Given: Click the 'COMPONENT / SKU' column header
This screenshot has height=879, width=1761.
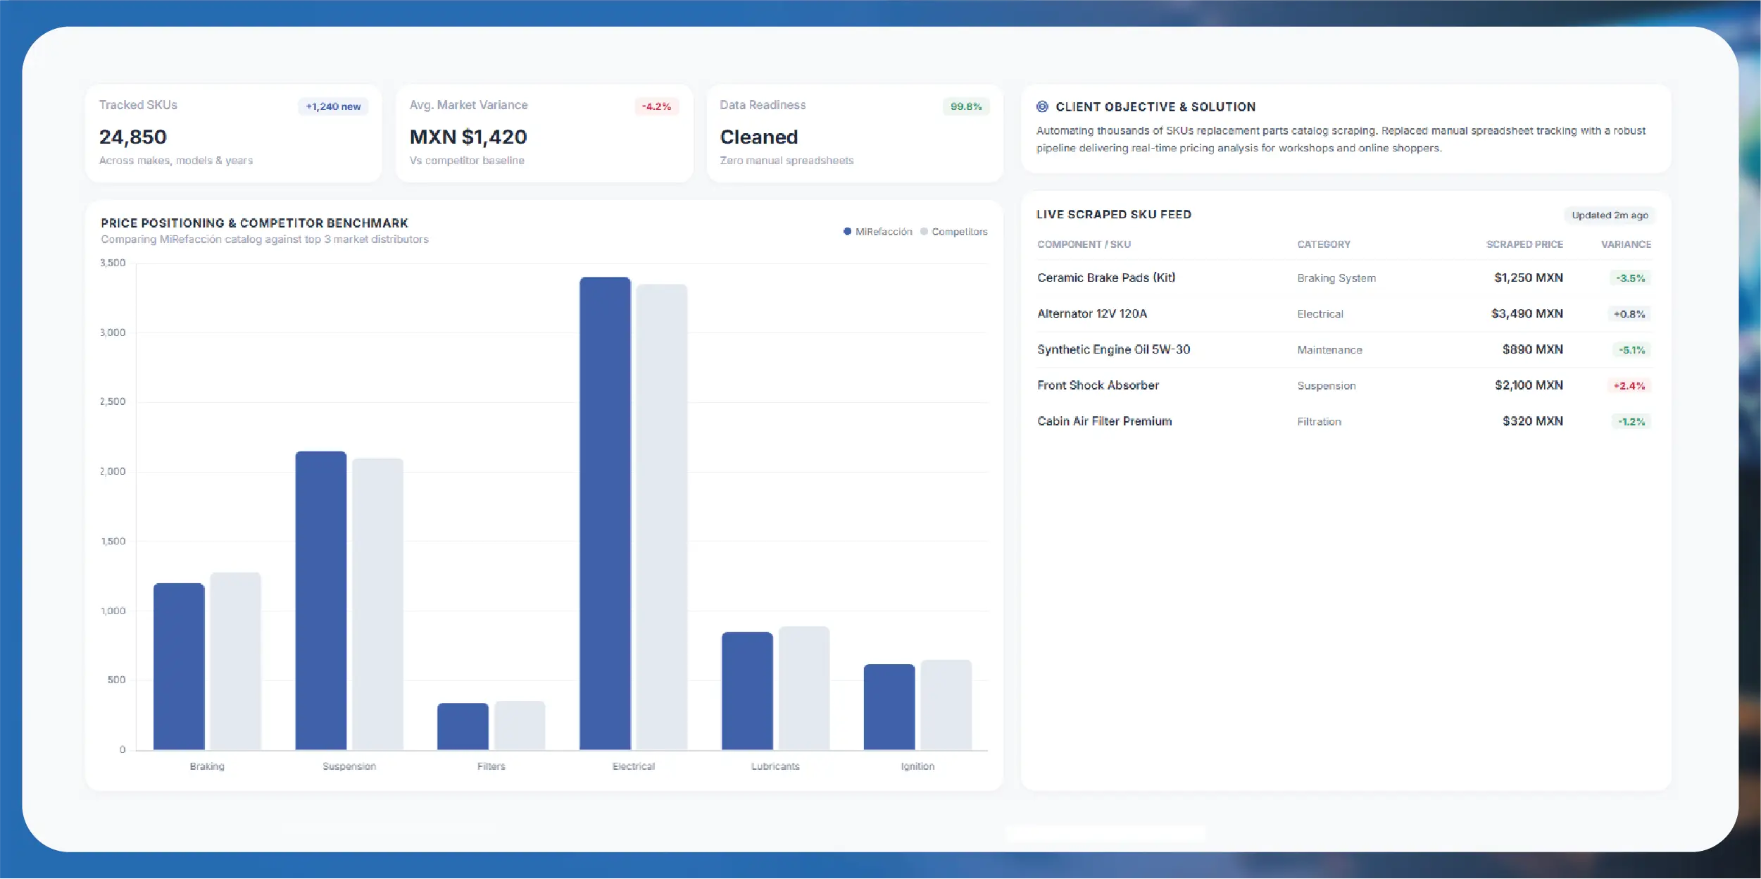Looking at the screenshot, I should (1084, 244).
